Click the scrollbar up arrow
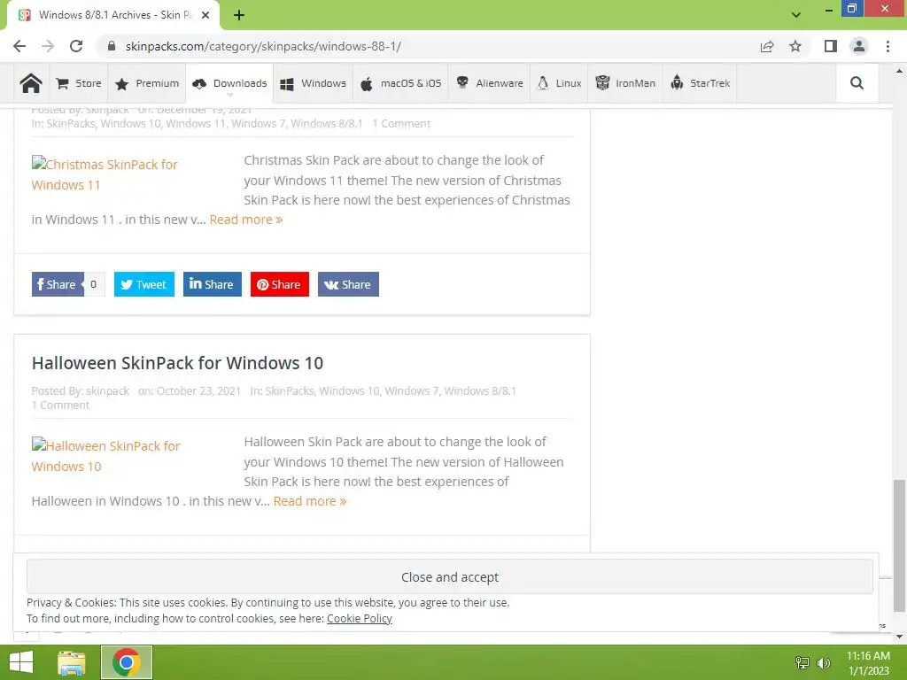907x680 pixels. tap(899, 71)
